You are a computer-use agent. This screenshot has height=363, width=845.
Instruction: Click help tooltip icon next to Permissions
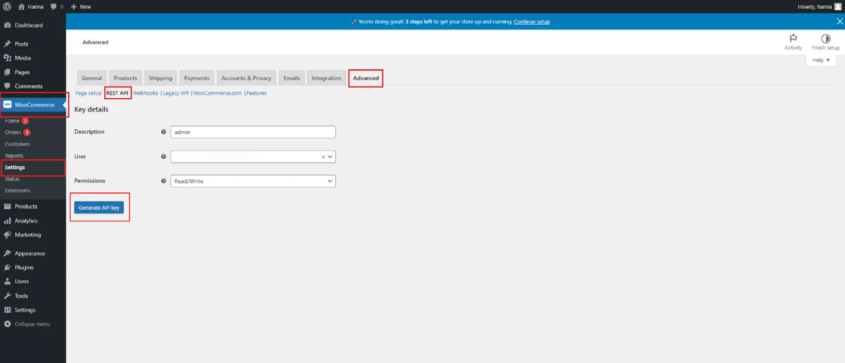(x=164, y=181)
